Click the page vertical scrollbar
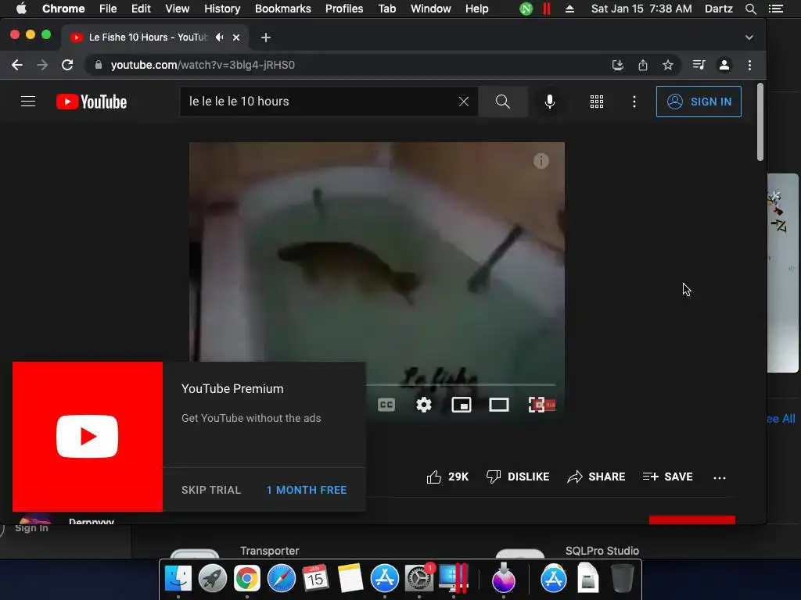 [x=760, y=123]
